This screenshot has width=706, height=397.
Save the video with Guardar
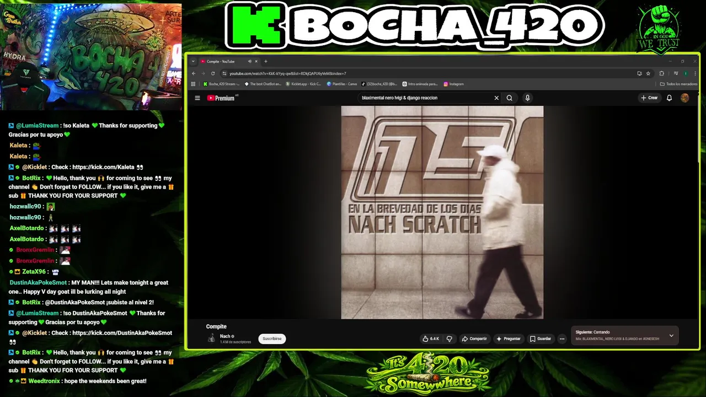(x=541, y=339)
